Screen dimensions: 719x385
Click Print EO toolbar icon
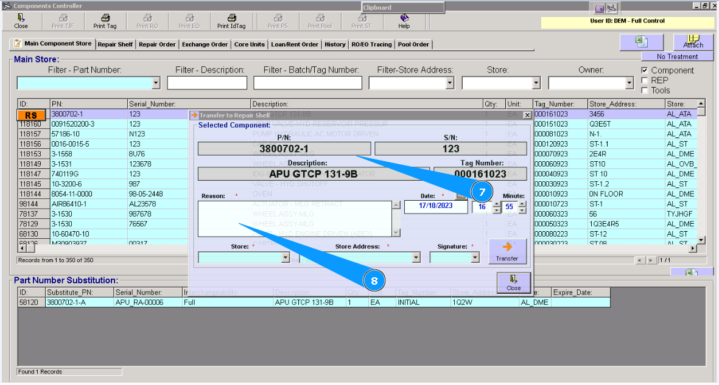(x=189, y=21)
